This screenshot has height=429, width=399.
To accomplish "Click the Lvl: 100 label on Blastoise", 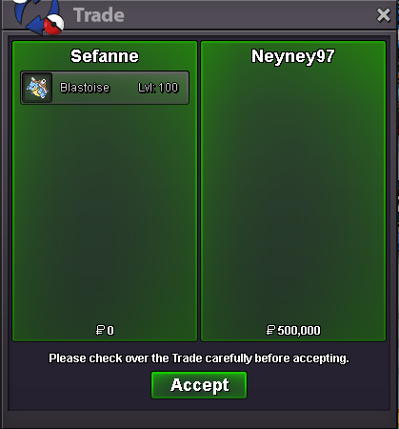I will pos(158,88).
